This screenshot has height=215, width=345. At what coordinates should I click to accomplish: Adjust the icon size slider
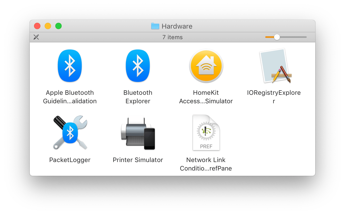tap(277, 37)
